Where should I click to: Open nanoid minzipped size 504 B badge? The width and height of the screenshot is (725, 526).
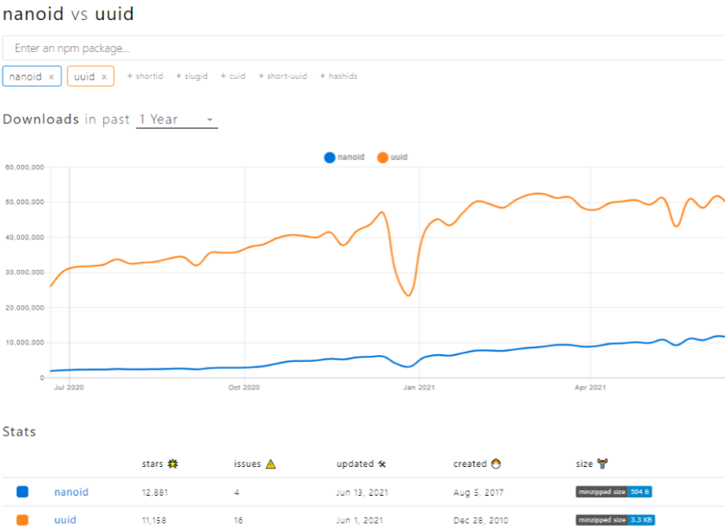tap(614, 492)
